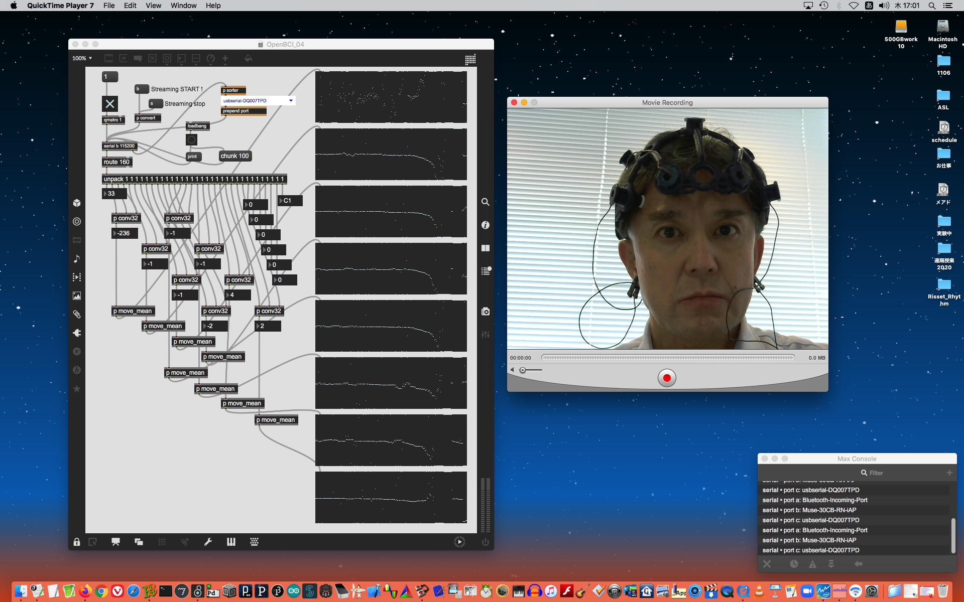Click the calendar grid icon in toolbar
The width and height of the screenshot is (964, 602).
pyautogui.click(x=470, y=59)
